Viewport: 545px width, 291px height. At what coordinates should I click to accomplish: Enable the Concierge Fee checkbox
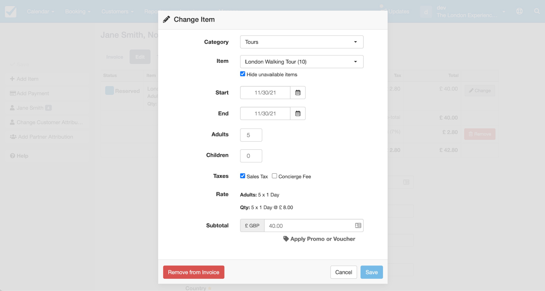coord(274,176)
